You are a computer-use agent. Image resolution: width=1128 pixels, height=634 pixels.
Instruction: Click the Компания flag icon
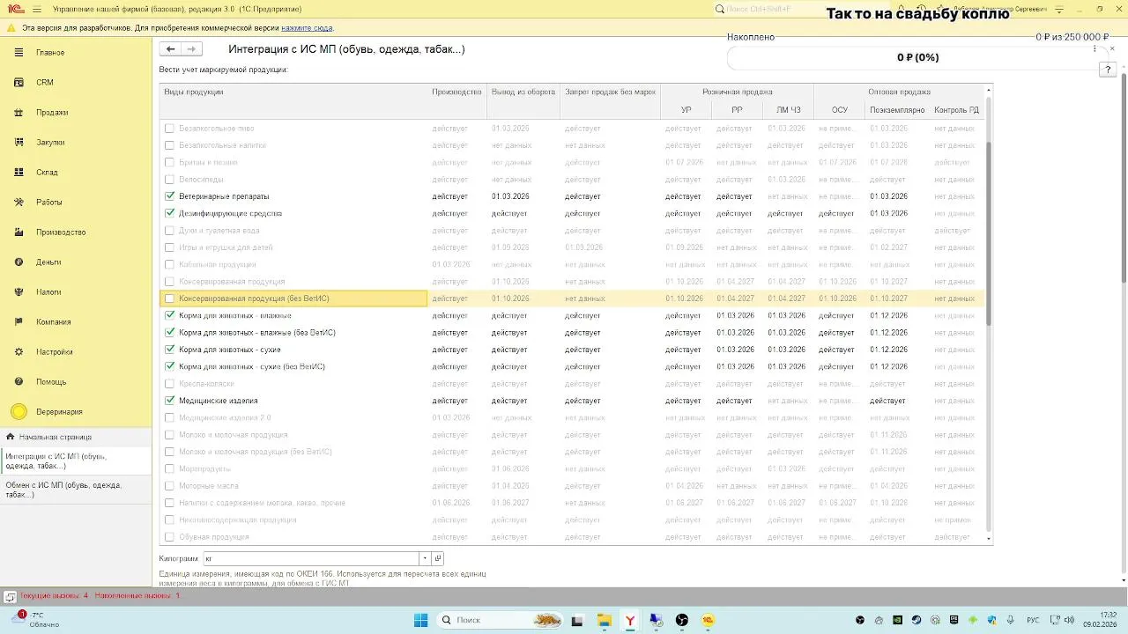[19, 322]
